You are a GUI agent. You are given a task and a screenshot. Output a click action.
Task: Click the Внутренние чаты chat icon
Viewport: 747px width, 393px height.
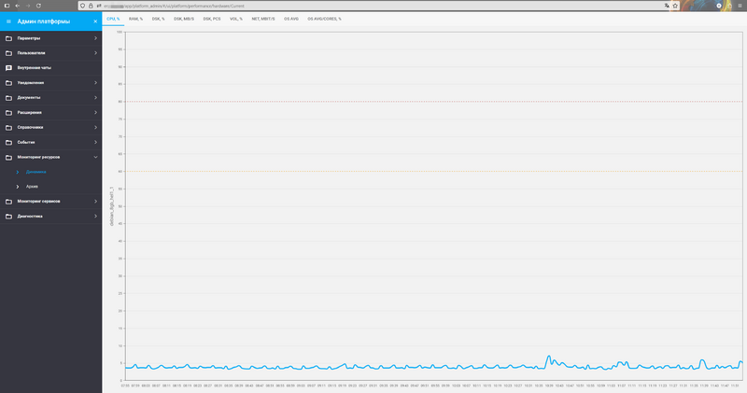(8, 68)
